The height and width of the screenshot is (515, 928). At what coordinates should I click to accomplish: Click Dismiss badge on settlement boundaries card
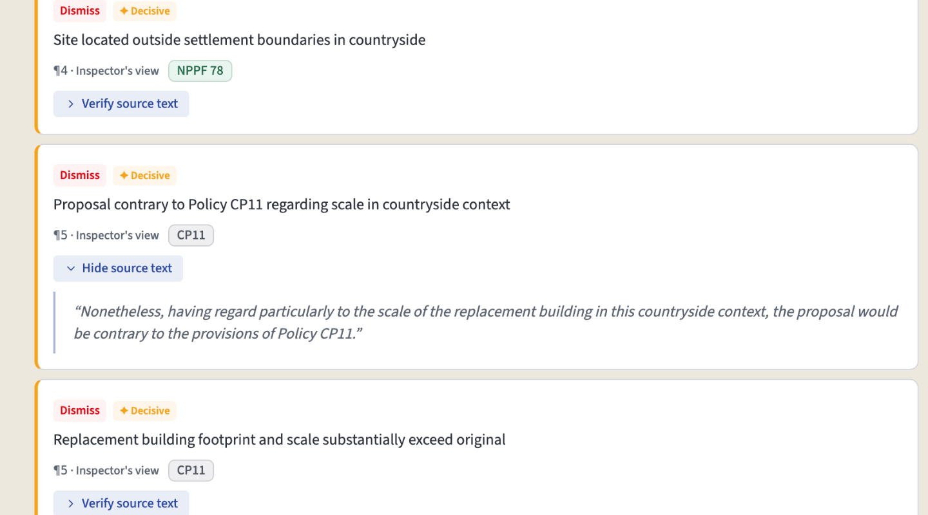pos(80,11)
